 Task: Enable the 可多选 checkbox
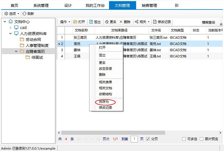tap(184, 139)
